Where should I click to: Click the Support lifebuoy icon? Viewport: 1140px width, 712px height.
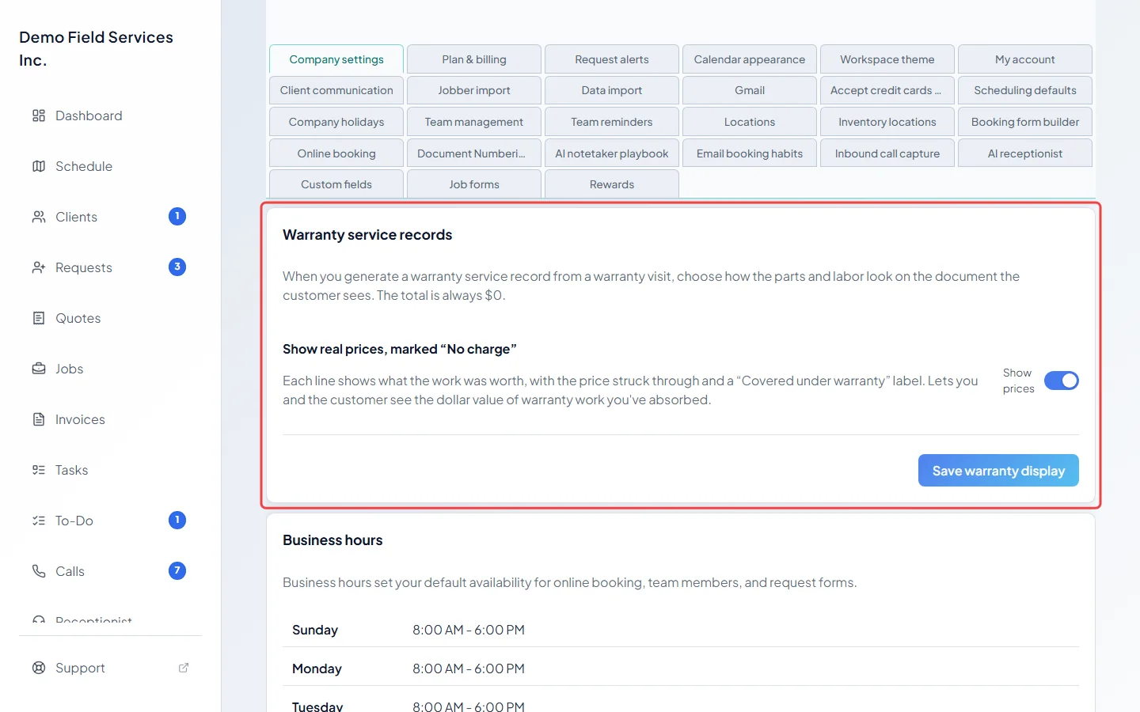pos(39,668)
